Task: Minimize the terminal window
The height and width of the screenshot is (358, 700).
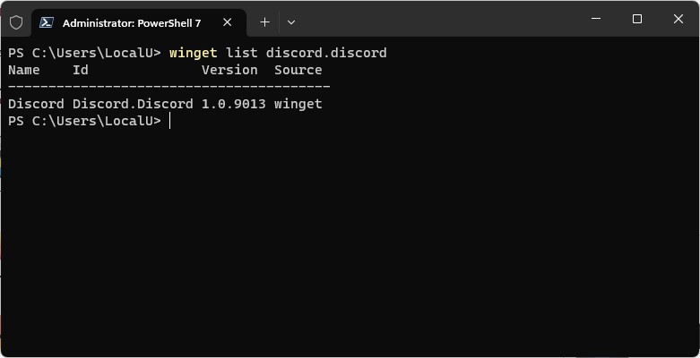Action: pos(596,19)
